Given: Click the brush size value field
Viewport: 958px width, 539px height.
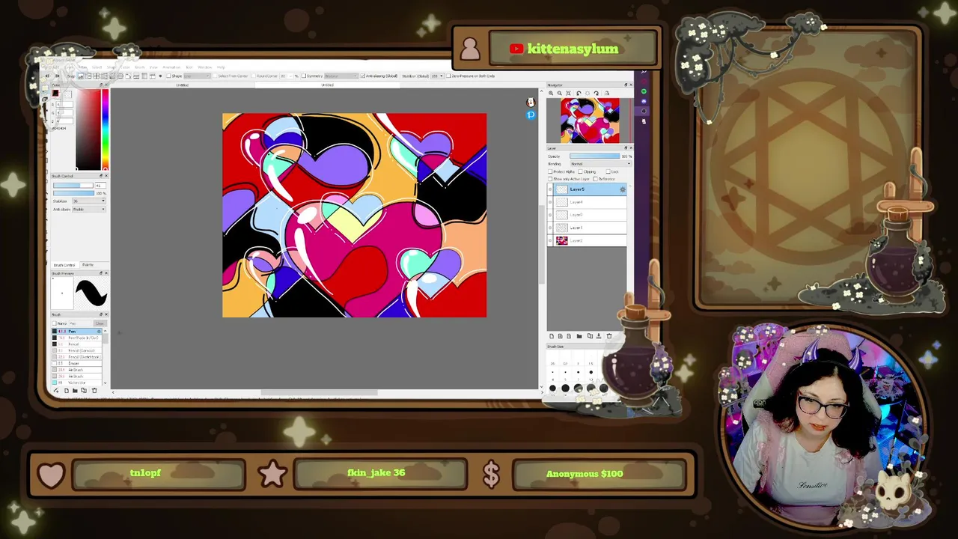Looking at the screenshot, I should coord(100,185).
